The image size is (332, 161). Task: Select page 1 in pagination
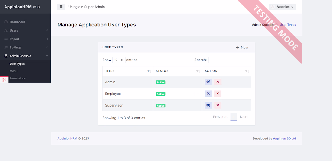[x=234, y=117]
